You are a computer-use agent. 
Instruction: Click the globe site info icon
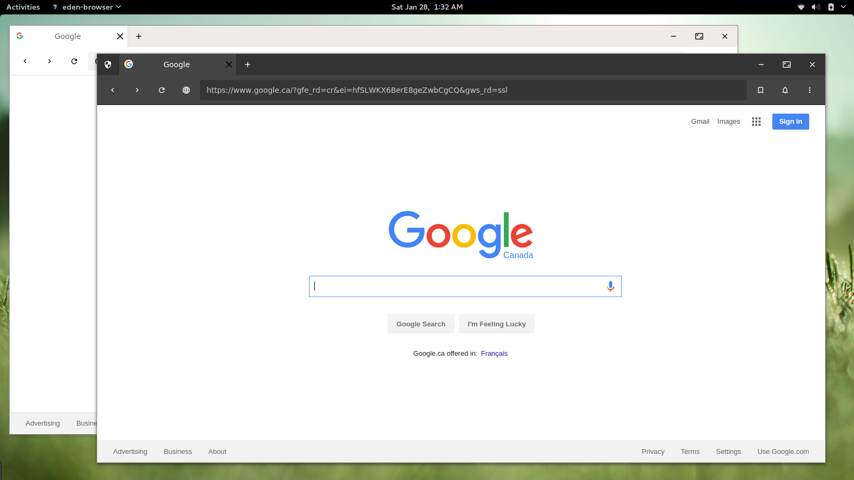coord(186,90)
